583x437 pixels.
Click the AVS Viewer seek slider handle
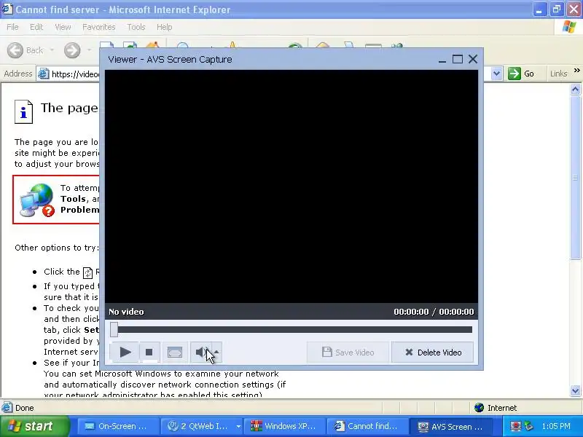[114, 330]
